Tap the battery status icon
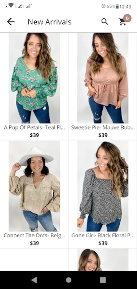Viewport: 137px width, 289px height. [117, 6]
